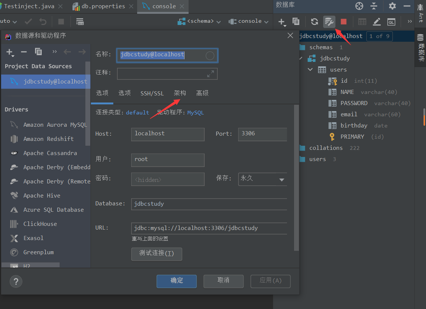Viewport: 426px width, 309px height.
Task: Click the 测试连接 button
Action: click(157, 254)
